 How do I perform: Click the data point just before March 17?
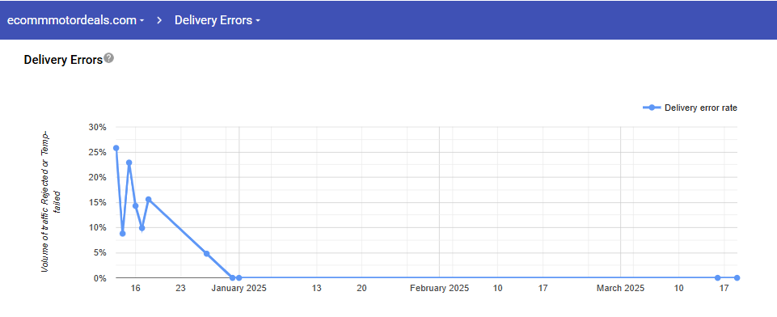click(717, 278)
